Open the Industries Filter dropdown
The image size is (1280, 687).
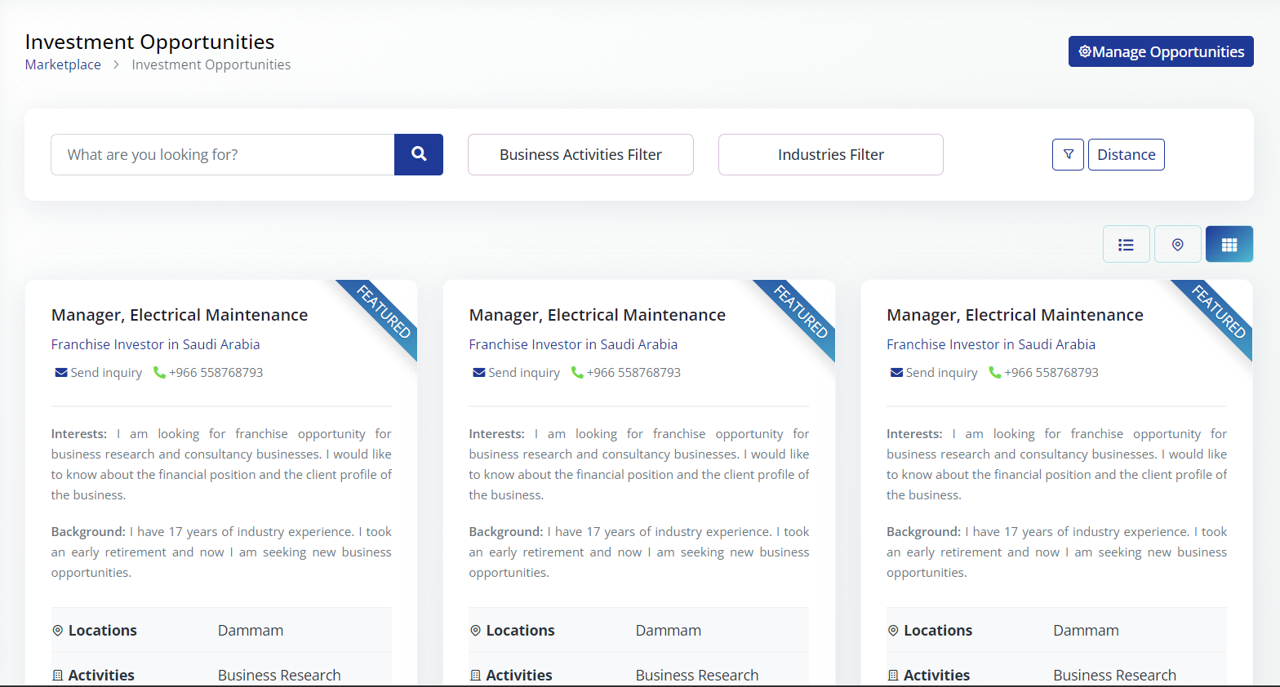(x=830, y=154)
